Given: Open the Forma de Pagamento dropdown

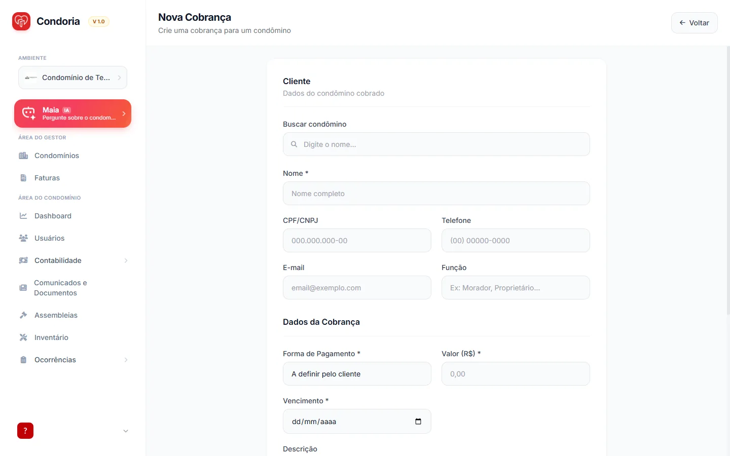Looking at the screenshot, I should click(357, 374).
